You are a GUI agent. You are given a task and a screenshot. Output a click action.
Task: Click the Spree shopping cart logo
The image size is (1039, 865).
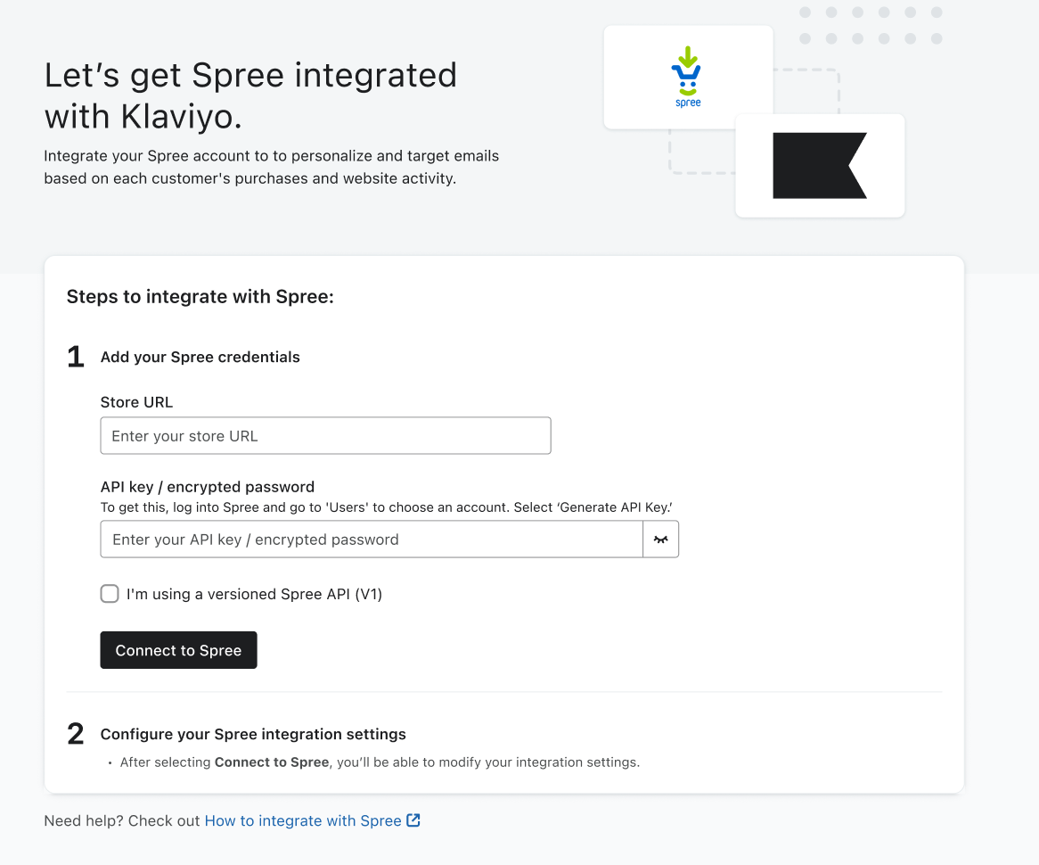(x=687, y=77)
